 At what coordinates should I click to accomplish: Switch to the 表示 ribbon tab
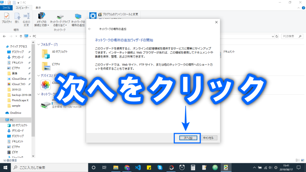(38, 7)
